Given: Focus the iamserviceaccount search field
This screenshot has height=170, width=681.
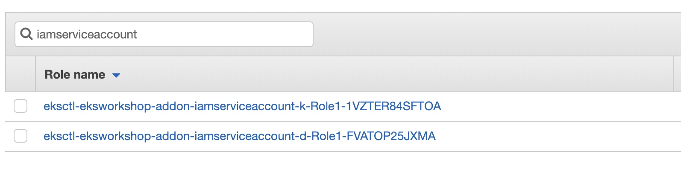Looking at the screenshot, I should click(164, 34).
